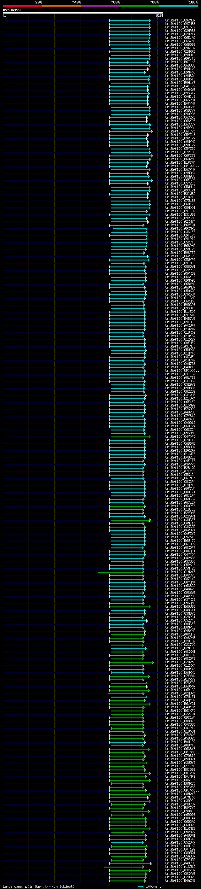This screenshot has height=889, width=201.
Task: Select the UniRef100_Q2HRS6 label
Action: (180, 31)
